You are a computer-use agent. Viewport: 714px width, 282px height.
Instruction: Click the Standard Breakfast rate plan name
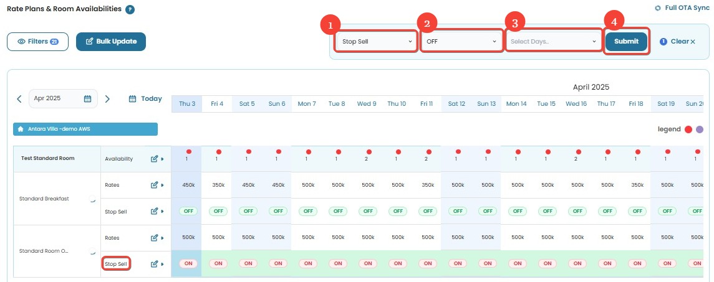click(44, 199)
